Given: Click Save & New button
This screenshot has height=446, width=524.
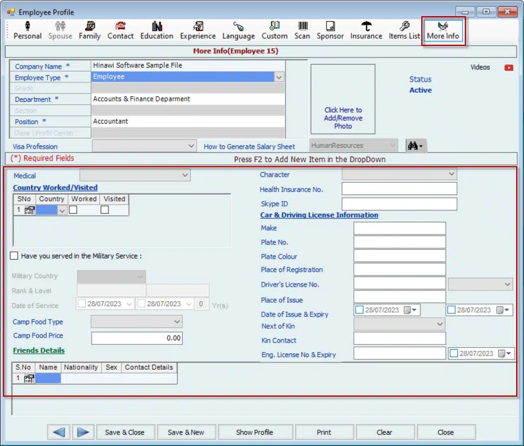Looking at the screenshot, I should (186, 432).
